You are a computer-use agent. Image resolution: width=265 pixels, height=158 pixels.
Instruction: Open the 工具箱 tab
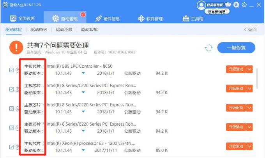(193, 18)
